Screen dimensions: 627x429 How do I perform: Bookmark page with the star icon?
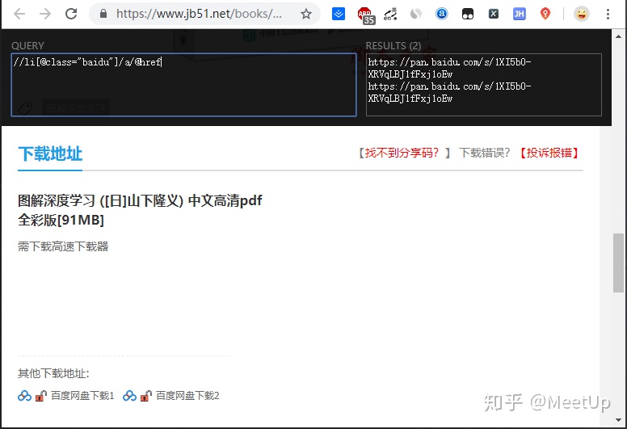(306, 14)
